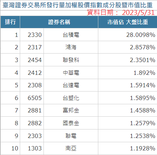Click the 28.0098% weight cell
This screenshot has height=155, width=157.
point(128,35)
